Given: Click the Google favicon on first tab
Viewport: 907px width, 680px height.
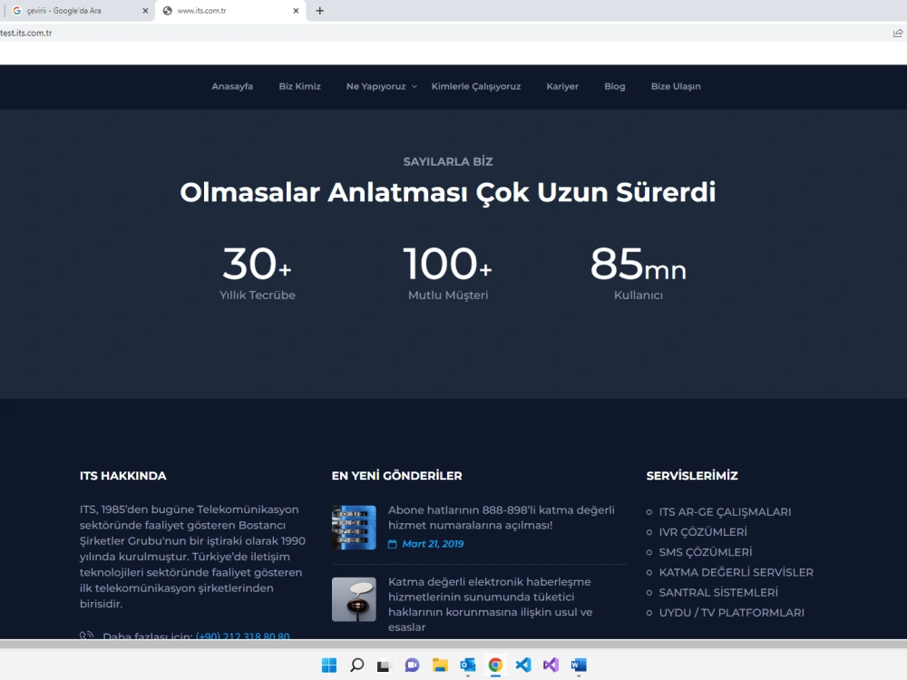Looking at the screenshot, I should [16, 10].
